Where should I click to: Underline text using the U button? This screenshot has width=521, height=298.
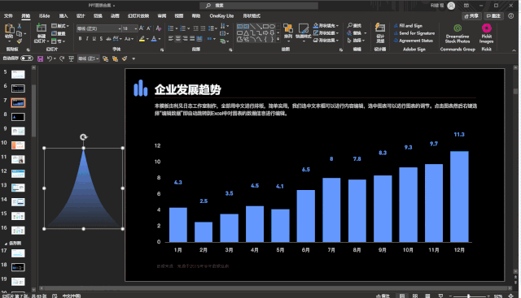point(94,39)
